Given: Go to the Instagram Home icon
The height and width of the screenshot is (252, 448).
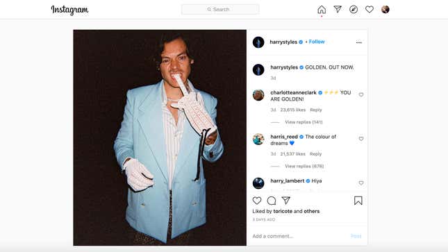Looking at the screenshot, I should click(x=322, y=10).
